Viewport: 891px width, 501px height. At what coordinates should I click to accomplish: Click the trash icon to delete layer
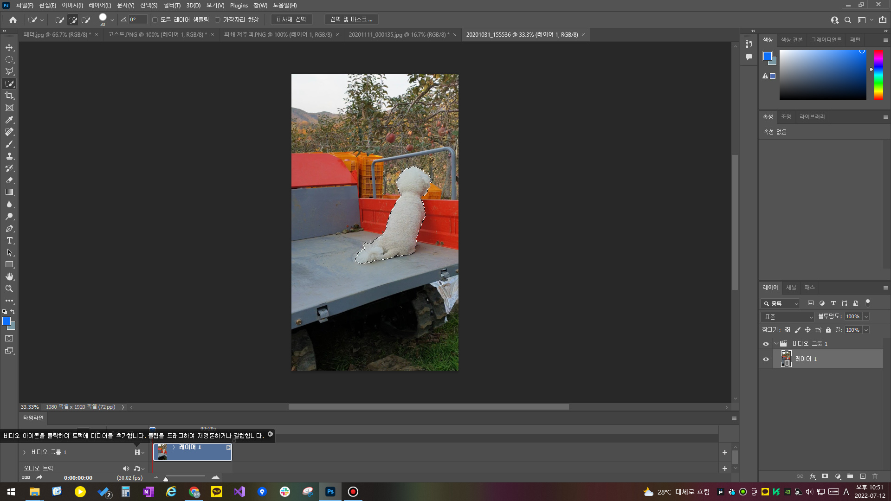coord(875,476)
